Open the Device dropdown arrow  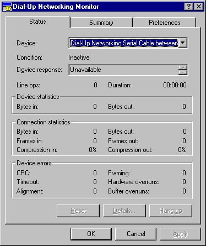pos(183,43)
